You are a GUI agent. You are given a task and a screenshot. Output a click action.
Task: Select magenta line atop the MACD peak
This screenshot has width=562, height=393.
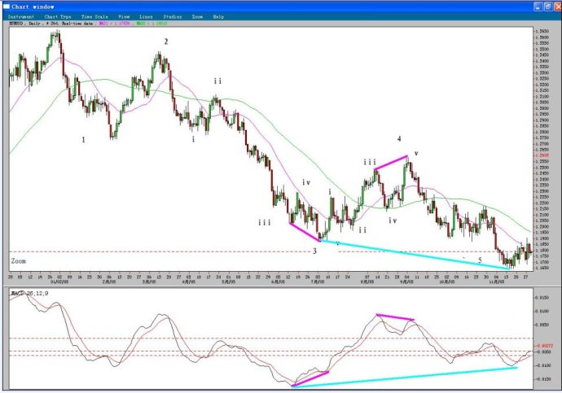395,317
